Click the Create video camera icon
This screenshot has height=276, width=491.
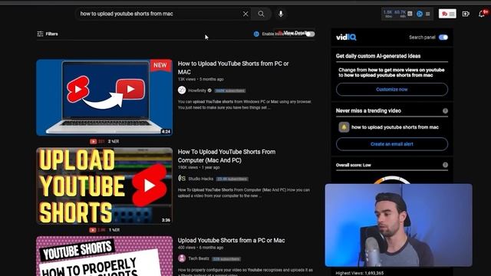(466, 14)
